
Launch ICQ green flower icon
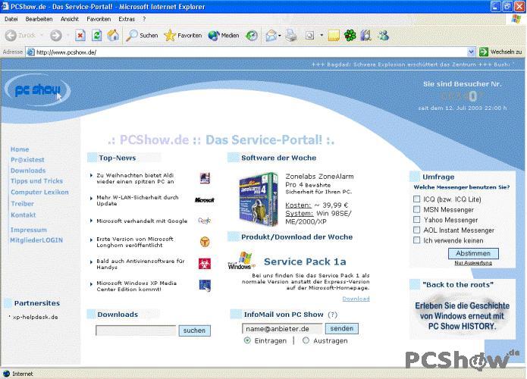[350, 36]
